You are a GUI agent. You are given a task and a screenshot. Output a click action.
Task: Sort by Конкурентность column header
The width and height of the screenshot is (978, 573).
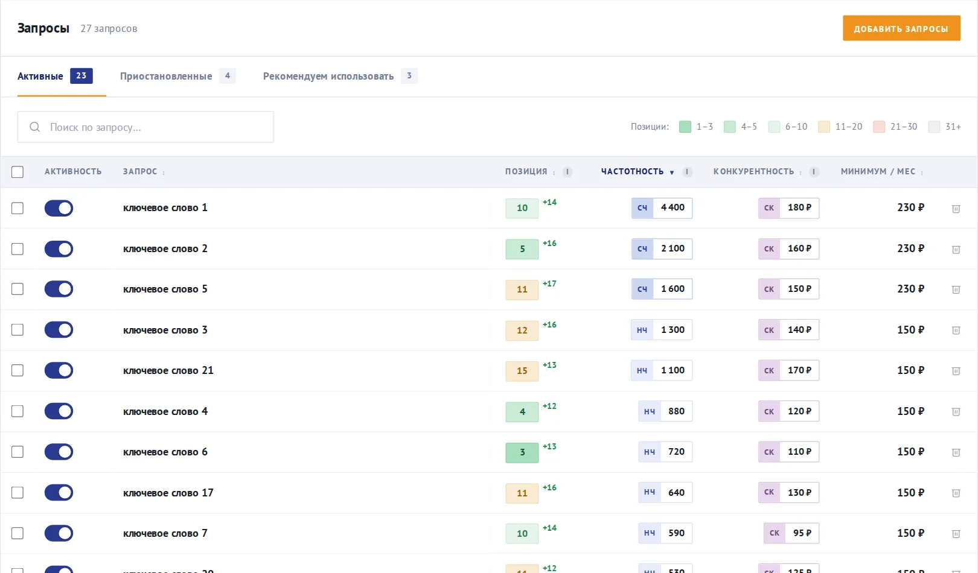click(x=758, y=172)
